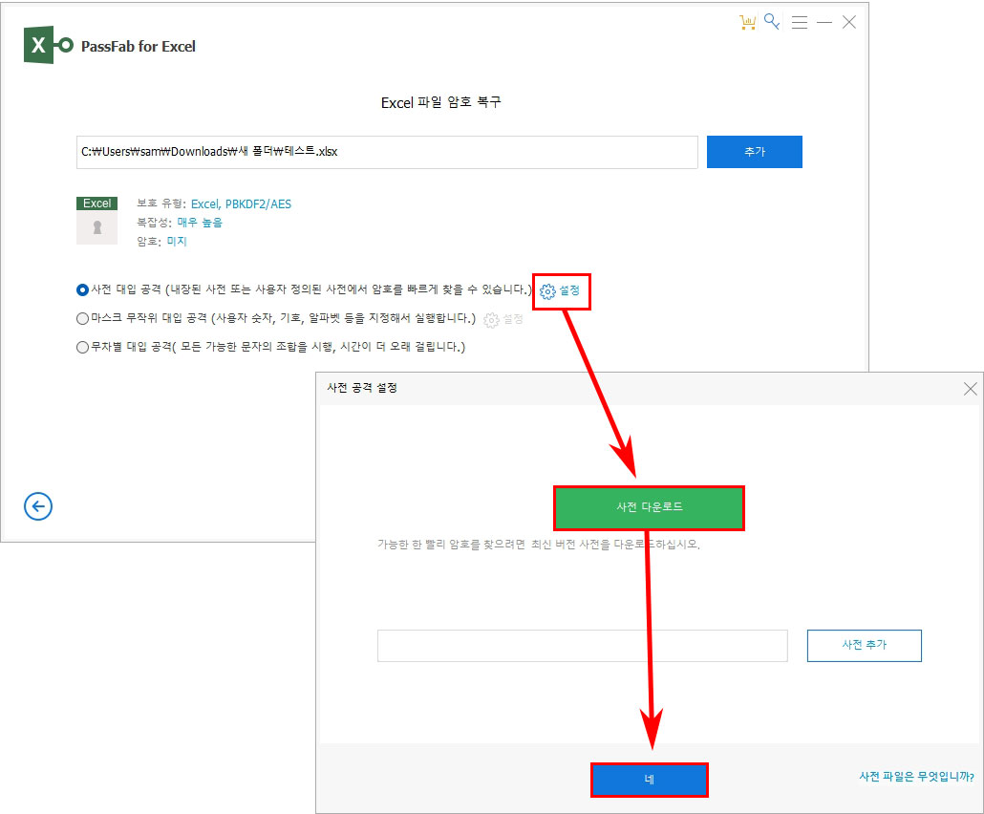This screenshot has height=814, width=984.
Task: Click the back arrow navigation icon
Action: [x=38, y=506]
